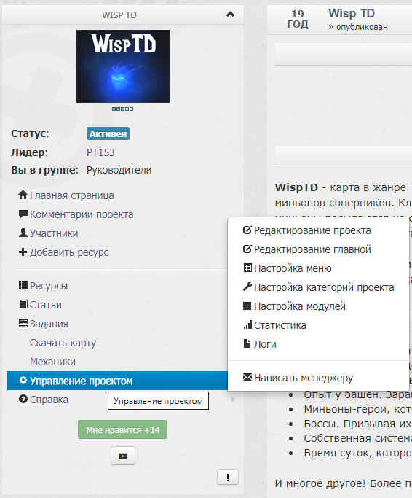This screenshot has height=498, width=412.
Task: Click the Руководители group text
Action: (119, 170)
